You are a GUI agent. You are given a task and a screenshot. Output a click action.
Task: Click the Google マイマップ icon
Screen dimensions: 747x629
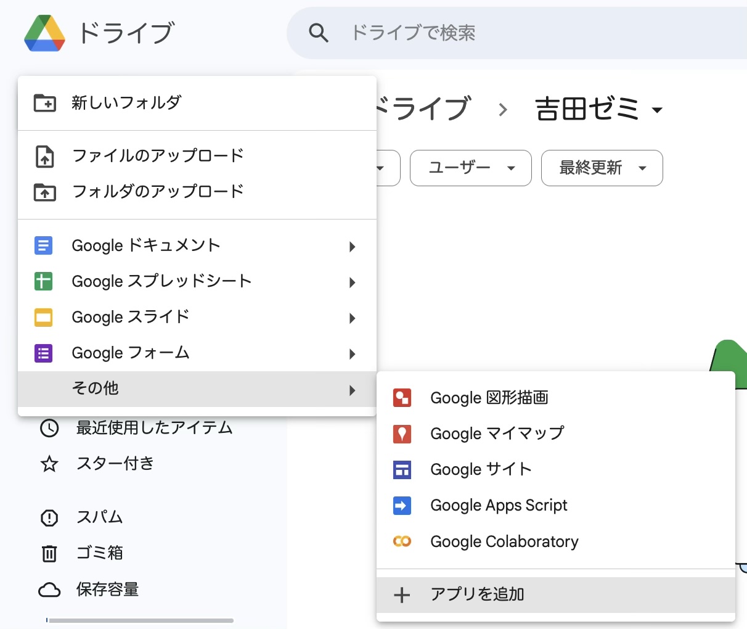coord(402,434)
